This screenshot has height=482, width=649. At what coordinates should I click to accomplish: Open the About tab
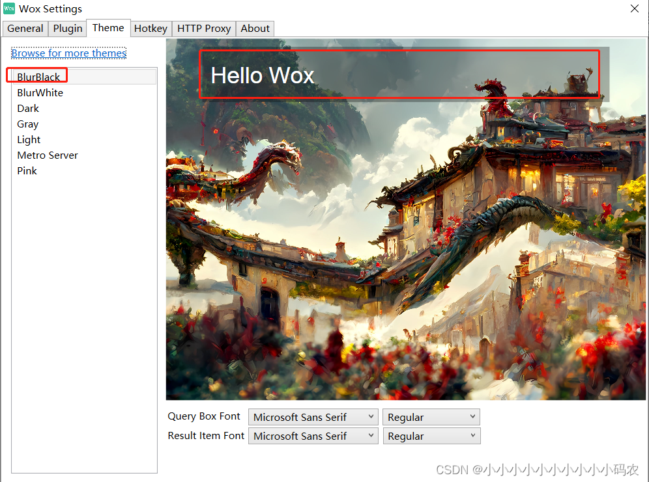coord(255,29)
